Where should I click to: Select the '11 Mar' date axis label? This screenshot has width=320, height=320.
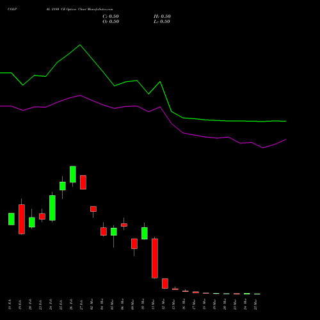(153, 305)
